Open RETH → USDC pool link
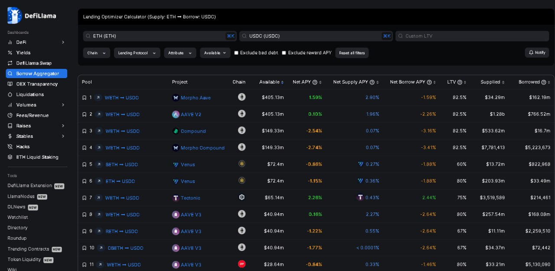The height and width of the screenshot is (271, 555). tap(122, 231)
